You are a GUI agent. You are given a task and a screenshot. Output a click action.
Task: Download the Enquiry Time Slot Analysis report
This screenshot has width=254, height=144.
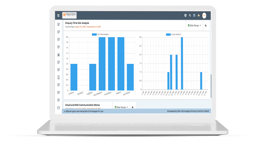point(206,25)
